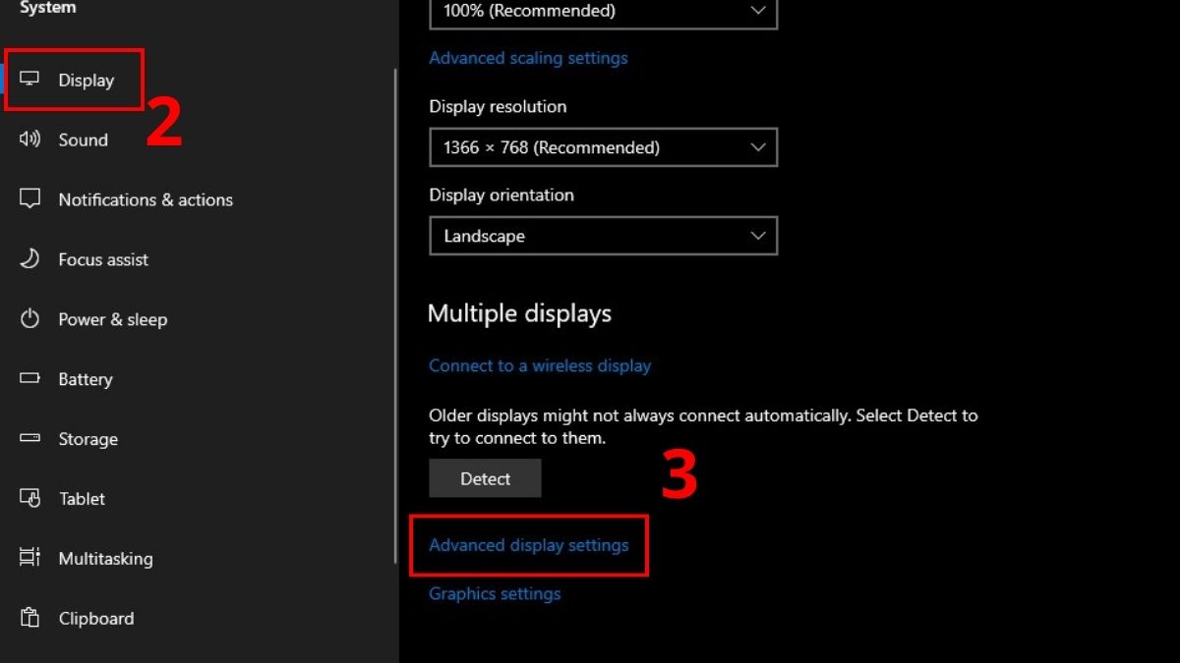
Task: Open the 100% (Recommended) scale dropdown
Action: [604, 13]
